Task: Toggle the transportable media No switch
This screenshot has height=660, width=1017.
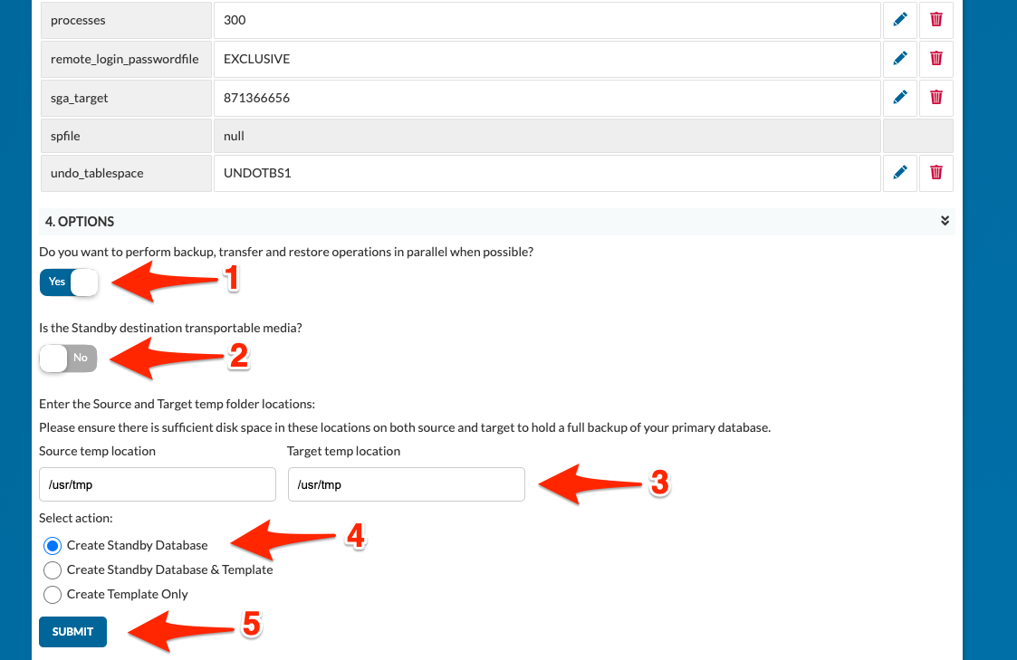Action: click(x=68, y=358)
